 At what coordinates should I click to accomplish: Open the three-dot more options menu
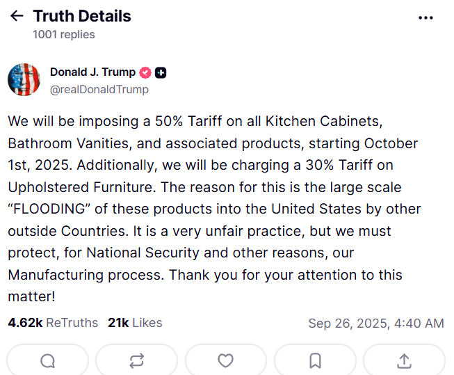pos(425,17)
